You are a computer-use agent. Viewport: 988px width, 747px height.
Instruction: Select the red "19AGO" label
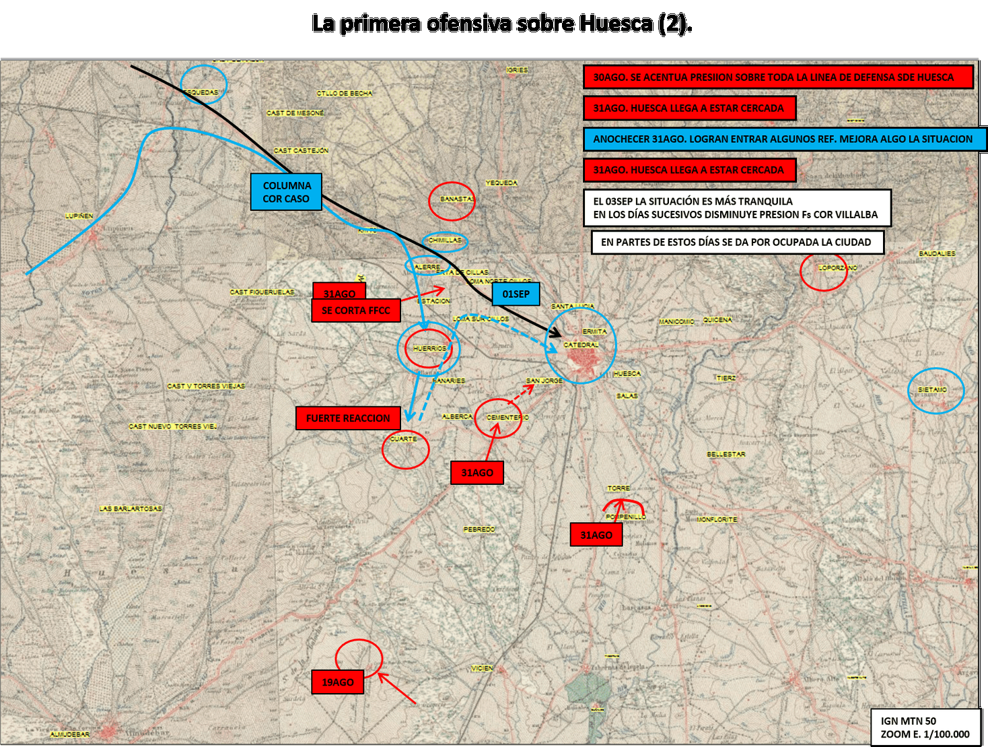(338, 682)
